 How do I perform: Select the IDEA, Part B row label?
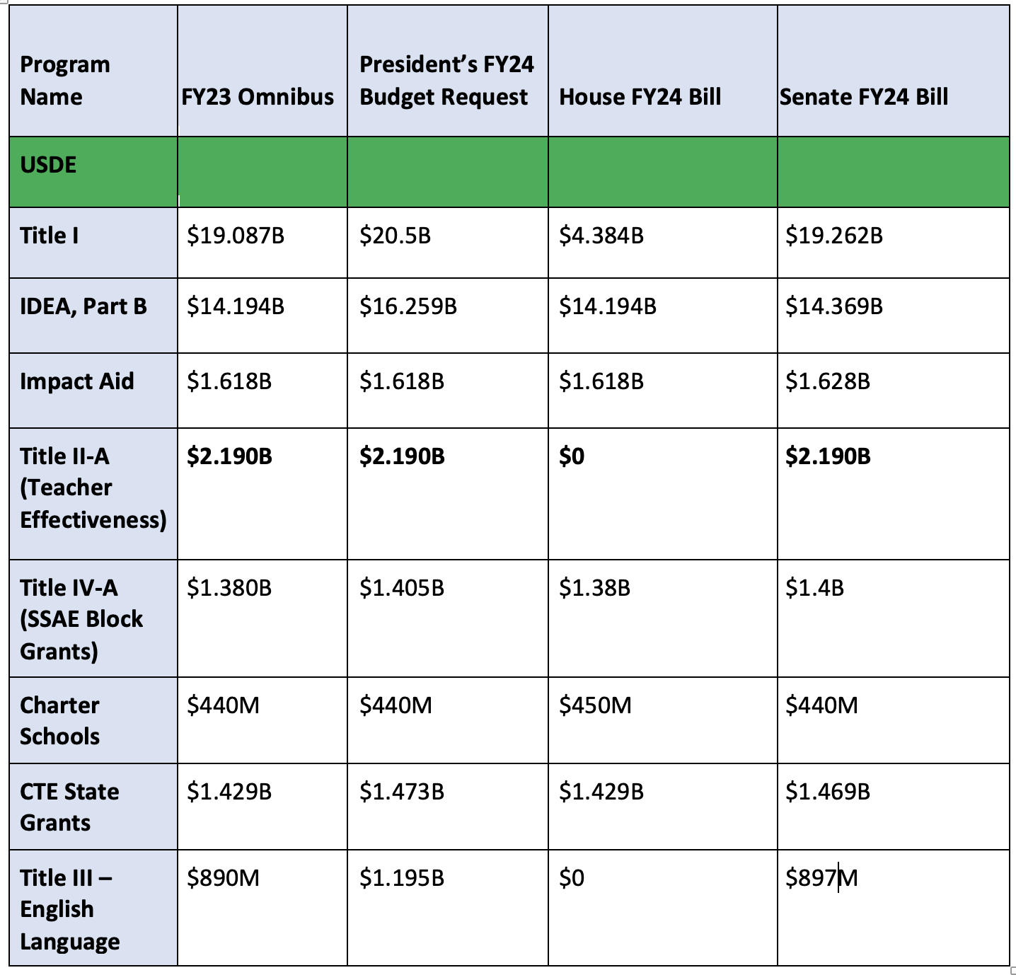coord(93,316)
